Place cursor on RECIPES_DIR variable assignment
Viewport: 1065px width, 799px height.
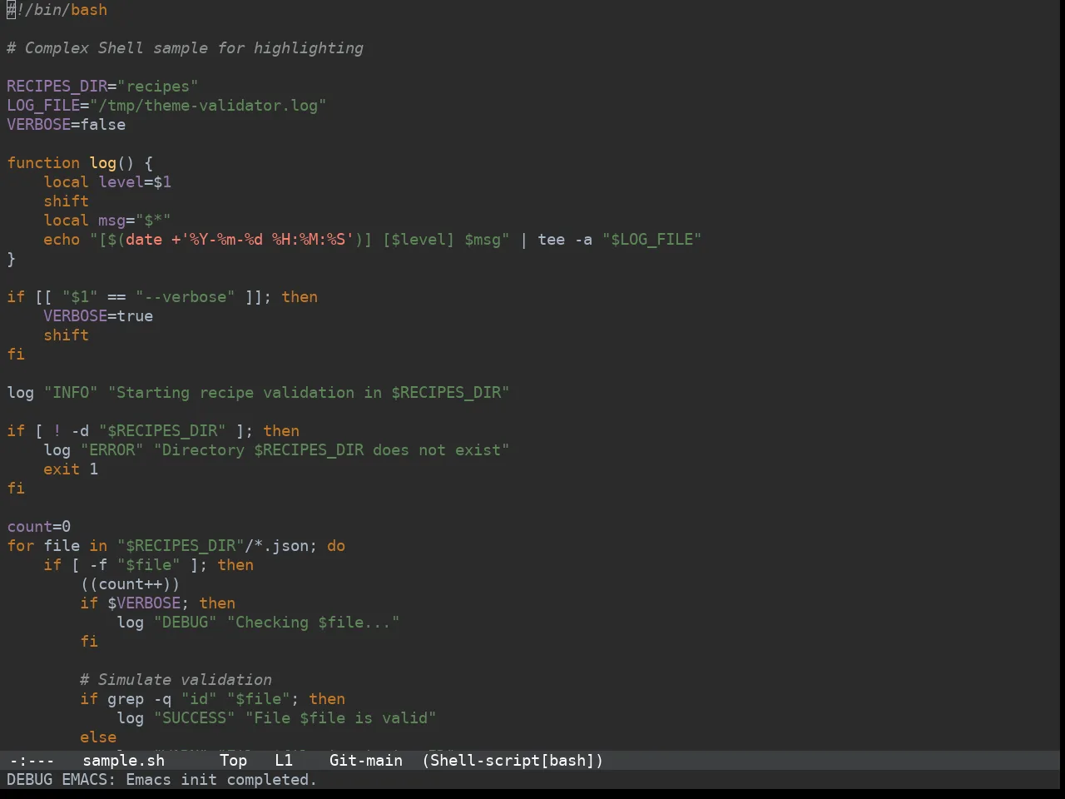pos(102,87)
